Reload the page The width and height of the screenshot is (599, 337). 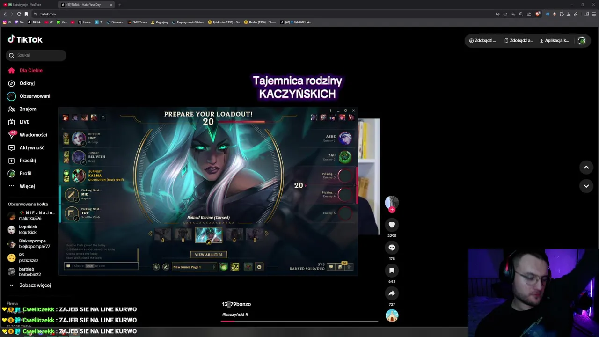19,14
